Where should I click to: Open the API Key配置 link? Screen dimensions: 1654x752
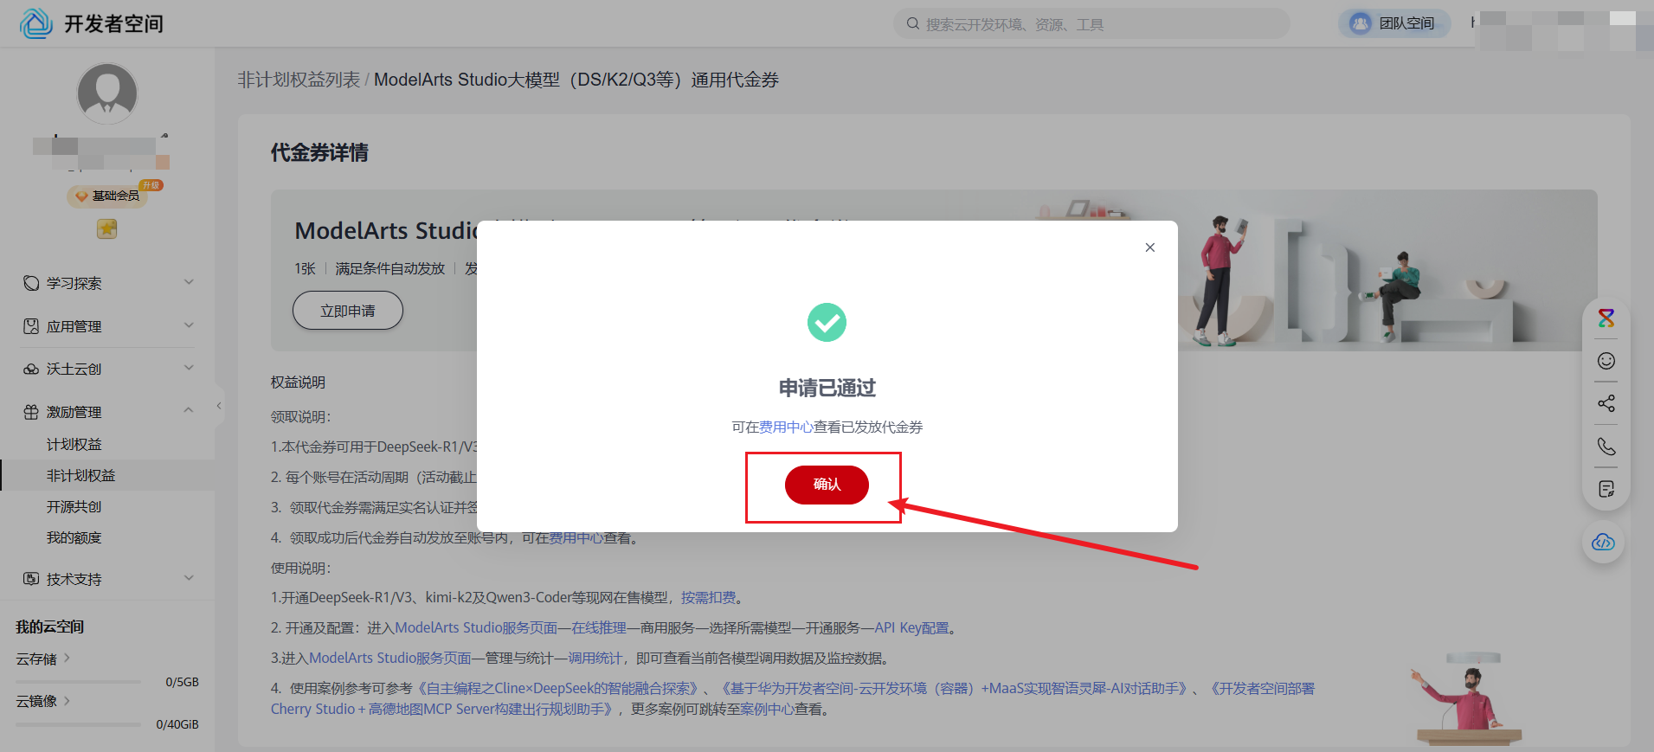pos(911,627)
